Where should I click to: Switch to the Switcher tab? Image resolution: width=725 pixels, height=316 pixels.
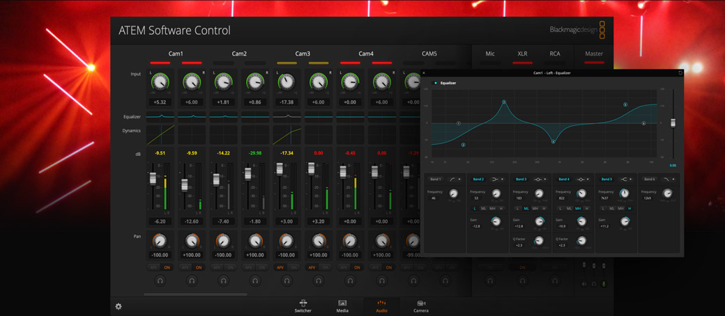pos(303,306)
